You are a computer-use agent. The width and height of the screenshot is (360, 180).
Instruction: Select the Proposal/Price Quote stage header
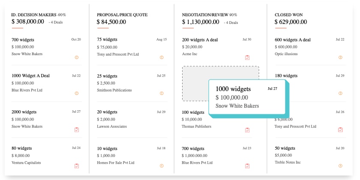122,15
